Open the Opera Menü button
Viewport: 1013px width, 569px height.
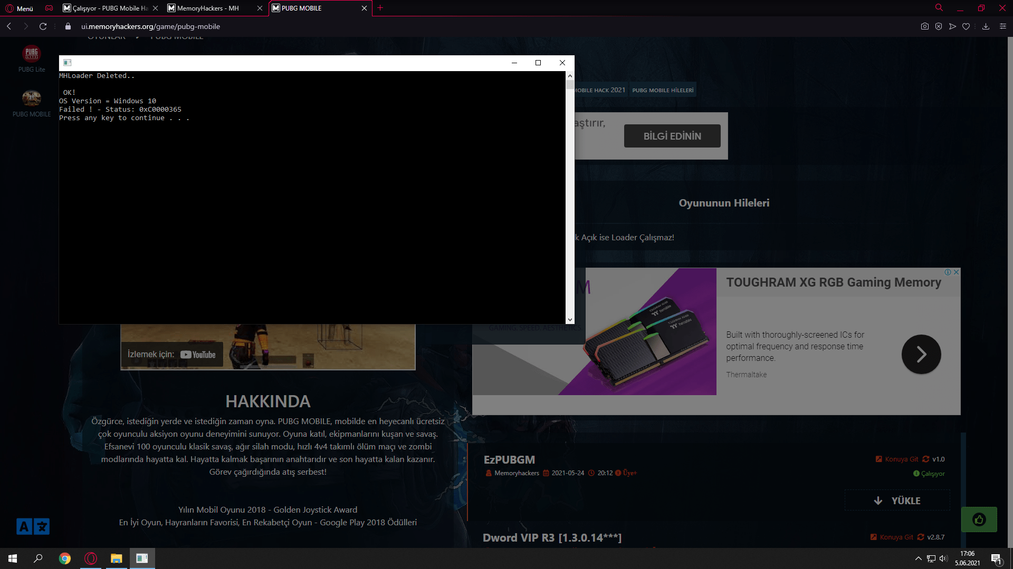pyautogui.click(x=19, y=8)
